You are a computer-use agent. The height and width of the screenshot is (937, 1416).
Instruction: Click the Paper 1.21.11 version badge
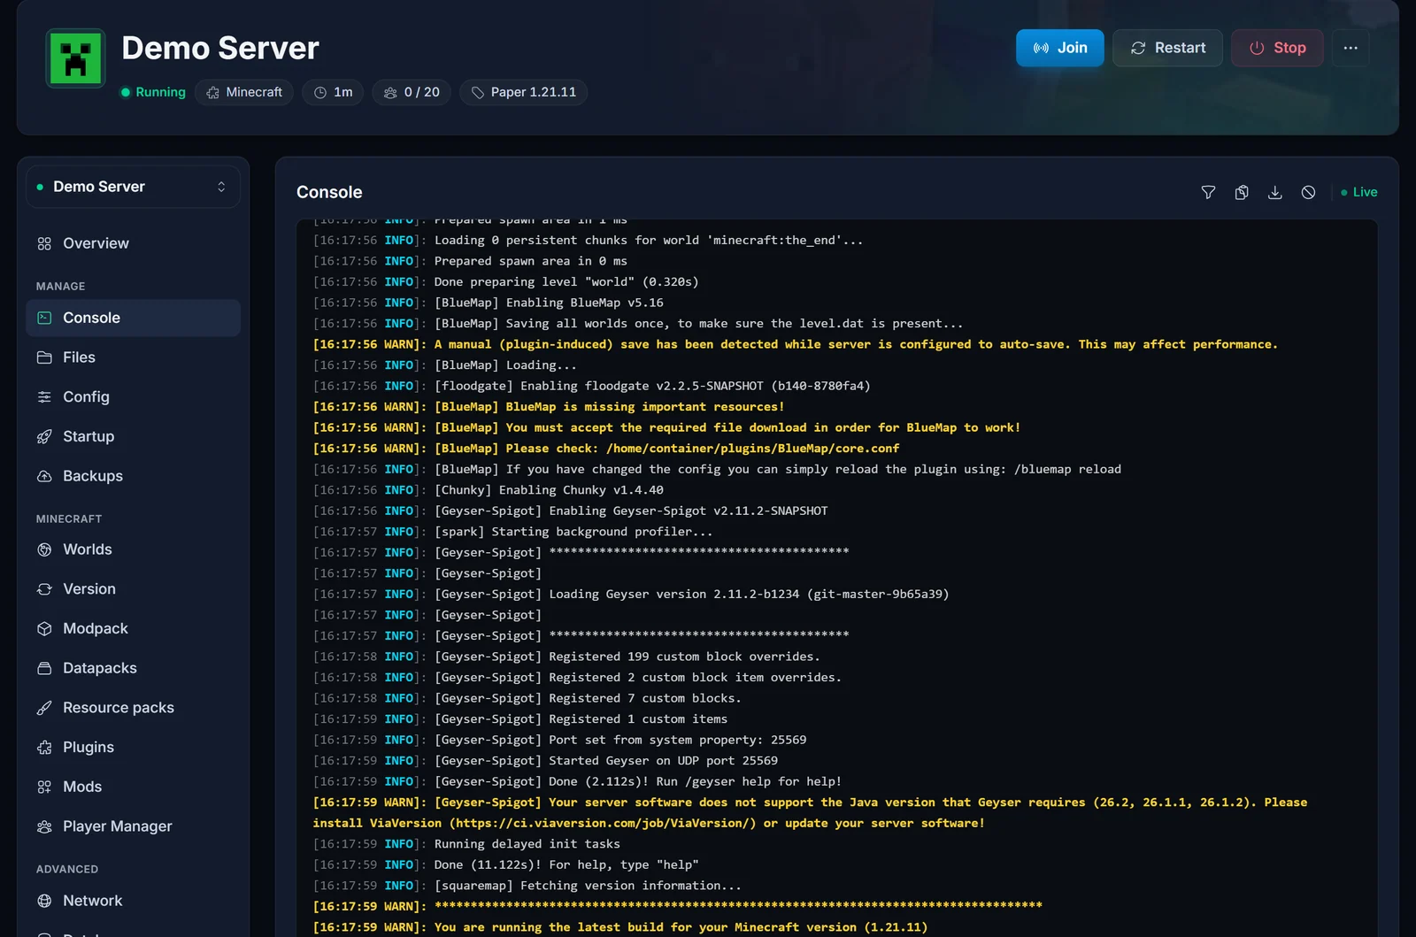(523, 92)
